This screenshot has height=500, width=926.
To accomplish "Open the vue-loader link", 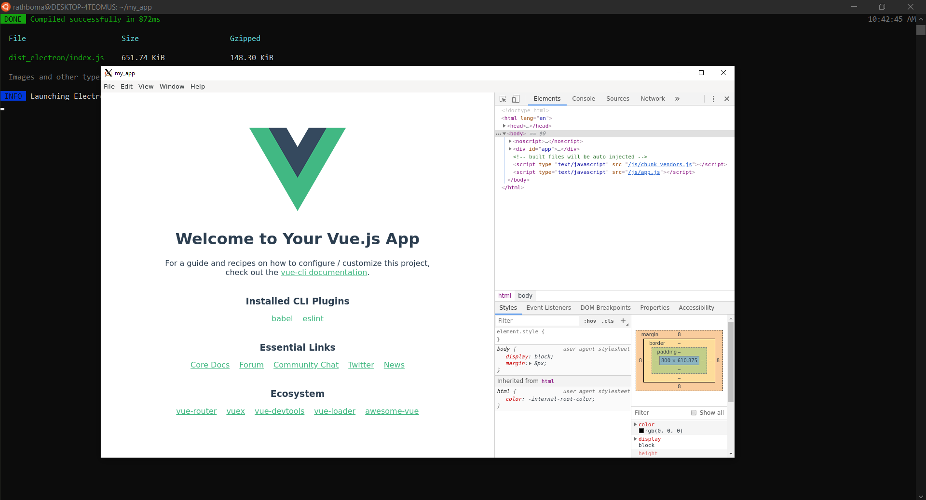I will [335, 411].
